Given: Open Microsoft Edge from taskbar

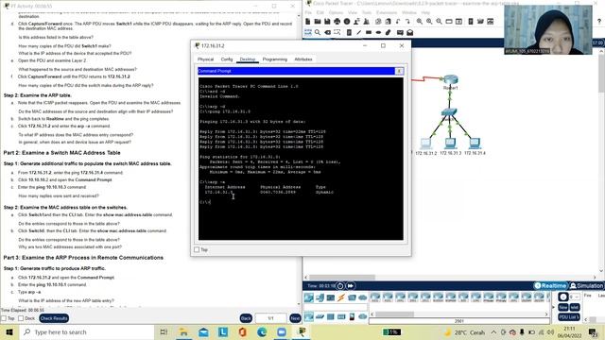Looking at the screenshot, I should coord(262,332).
